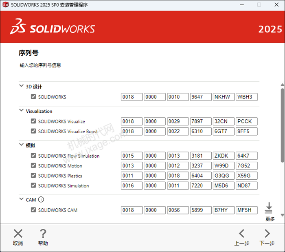Image resolution: width=285 pixels, height=252 pixels.
Task: Click Visualize Boost field 0022
Action: pyautogui.click(x=178, y=131)
